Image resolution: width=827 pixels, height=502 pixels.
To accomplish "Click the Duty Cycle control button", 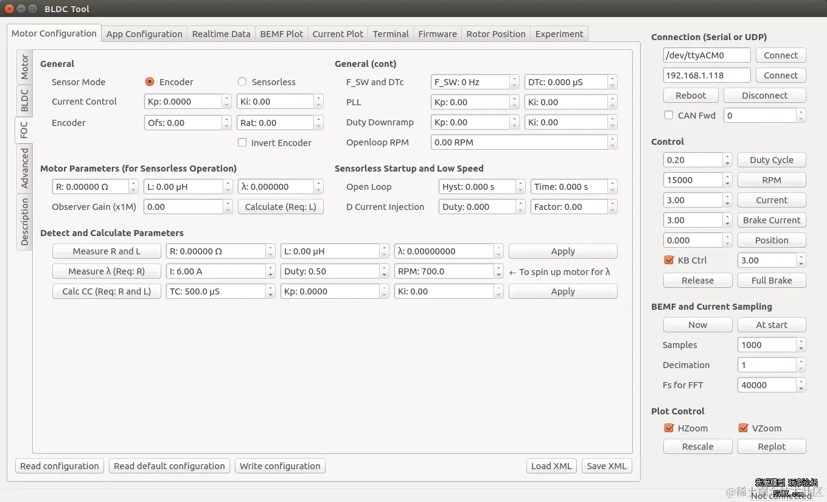I will (x=772, y=160).
